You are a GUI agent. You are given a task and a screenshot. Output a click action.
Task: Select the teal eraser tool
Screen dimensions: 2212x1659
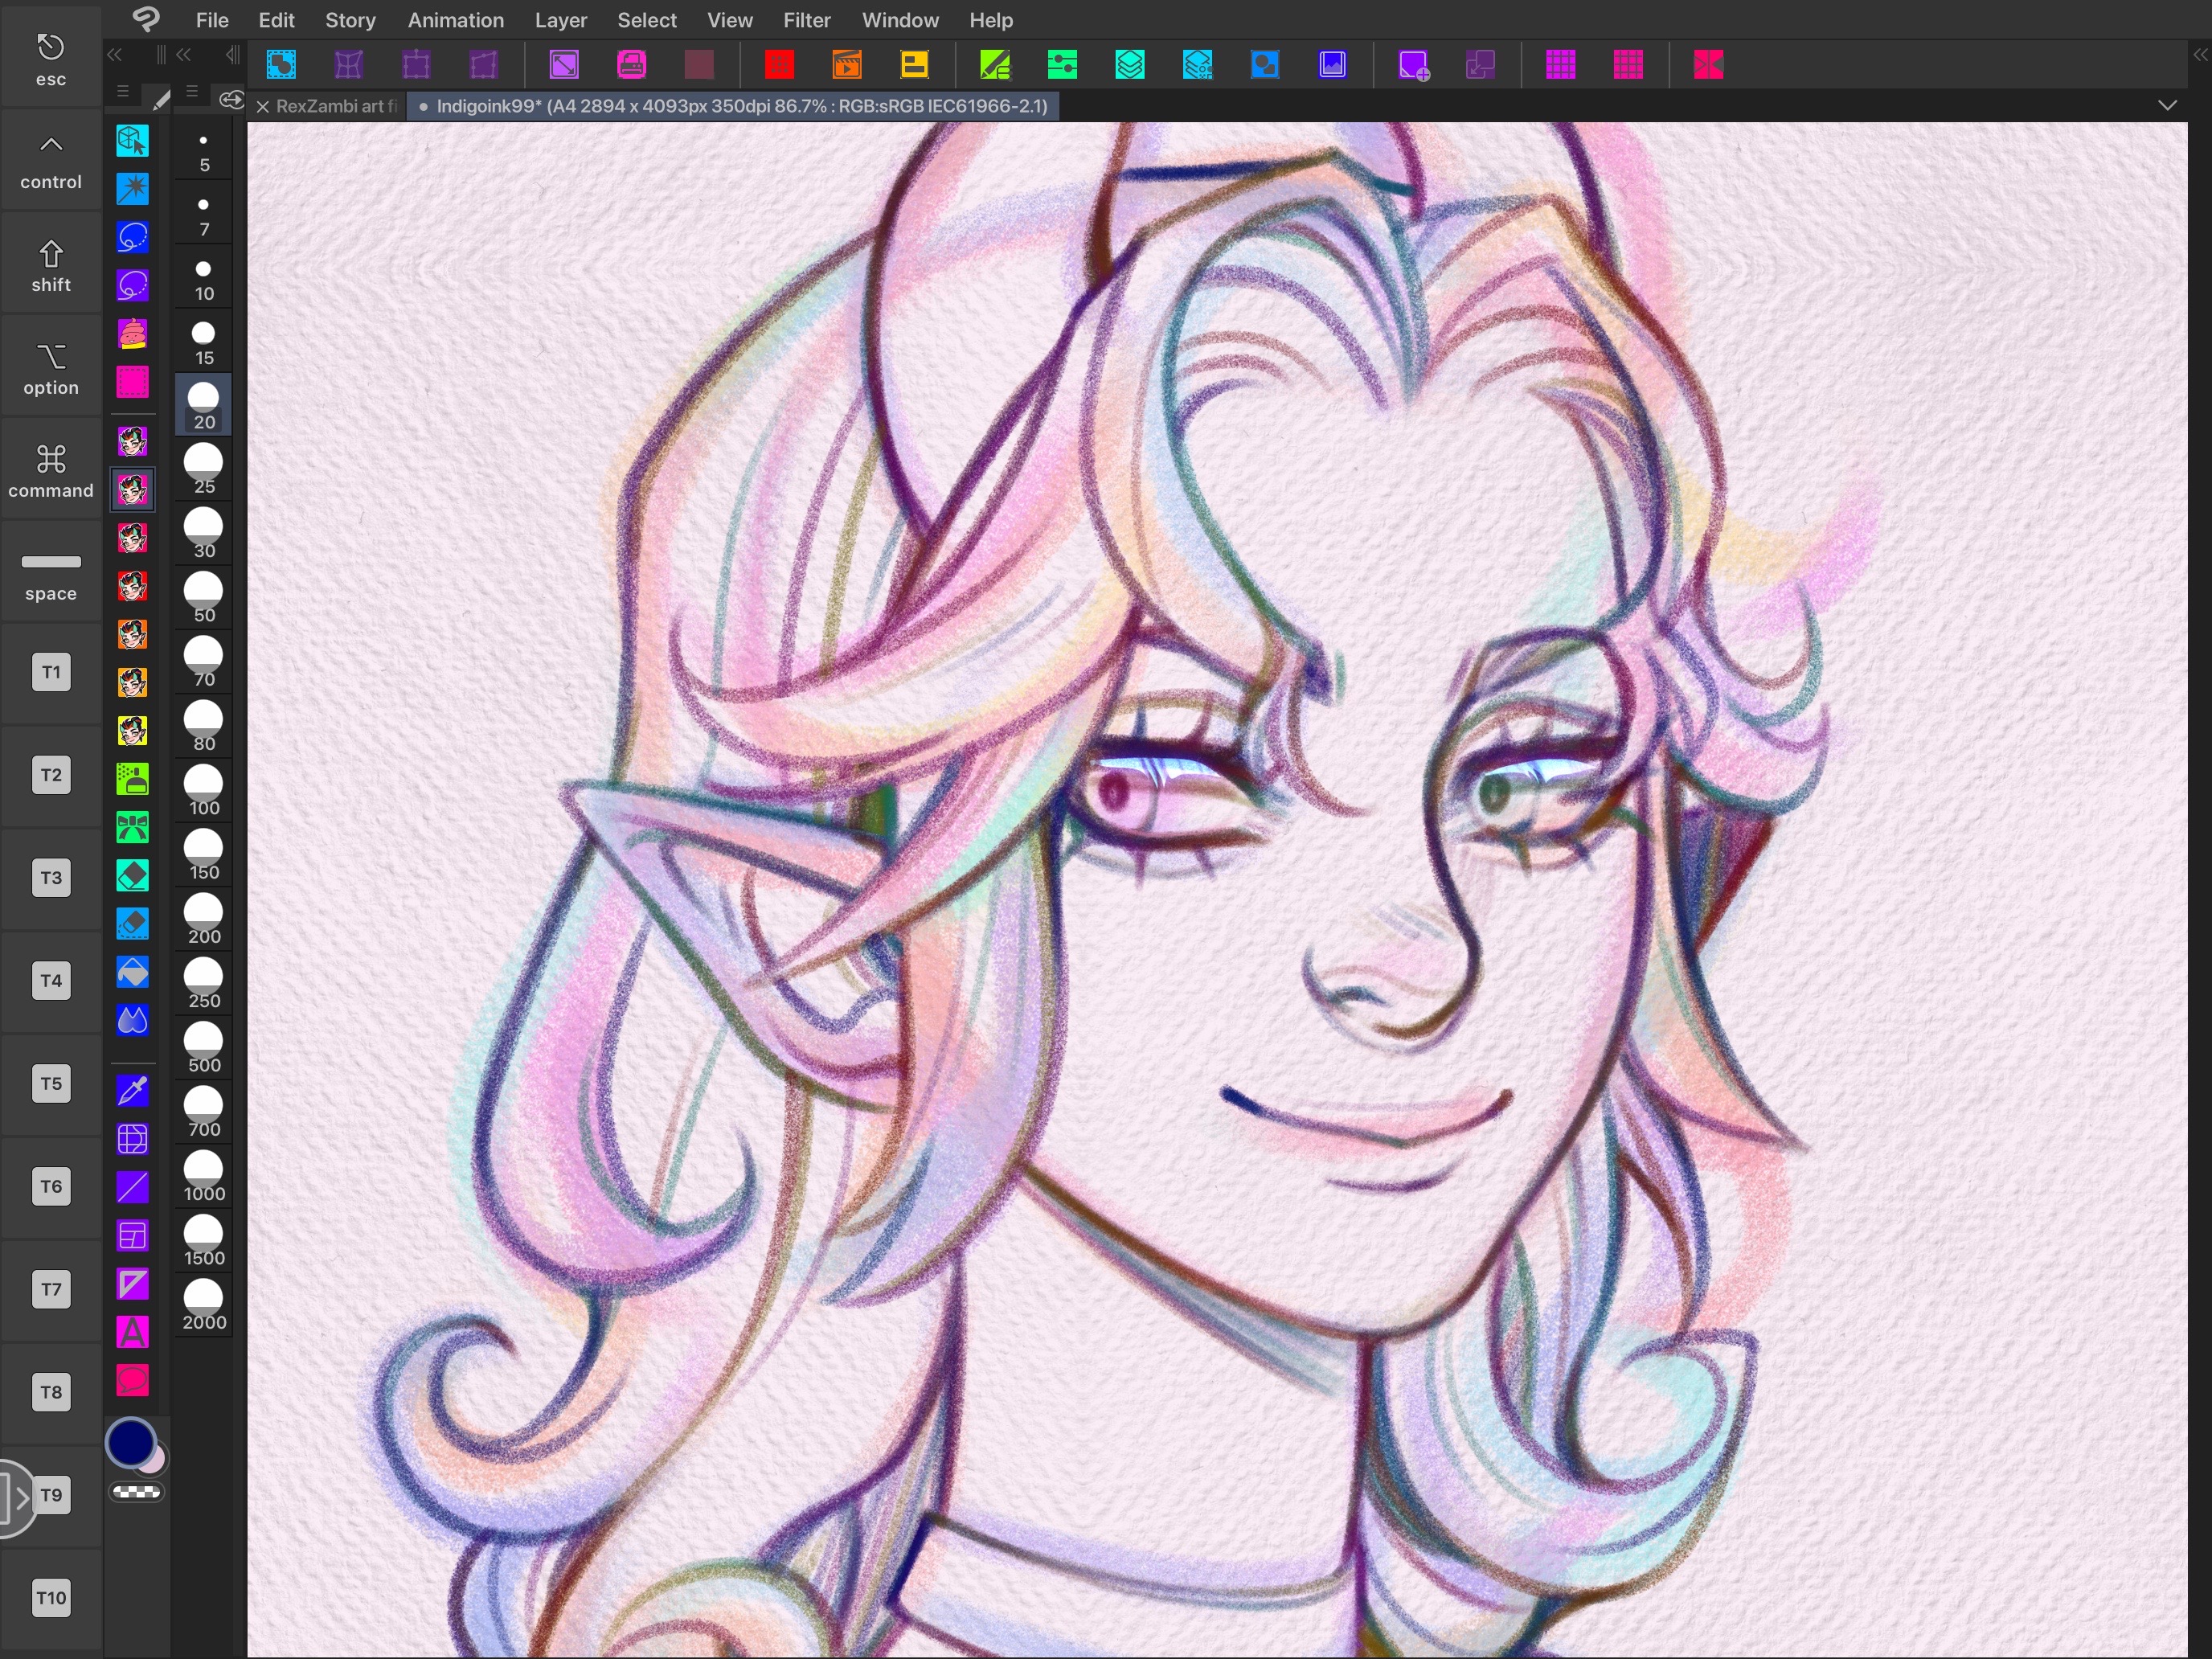(132, 875)
